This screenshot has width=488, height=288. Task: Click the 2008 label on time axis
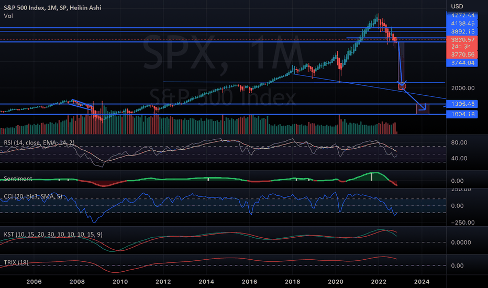pos(77,282)
